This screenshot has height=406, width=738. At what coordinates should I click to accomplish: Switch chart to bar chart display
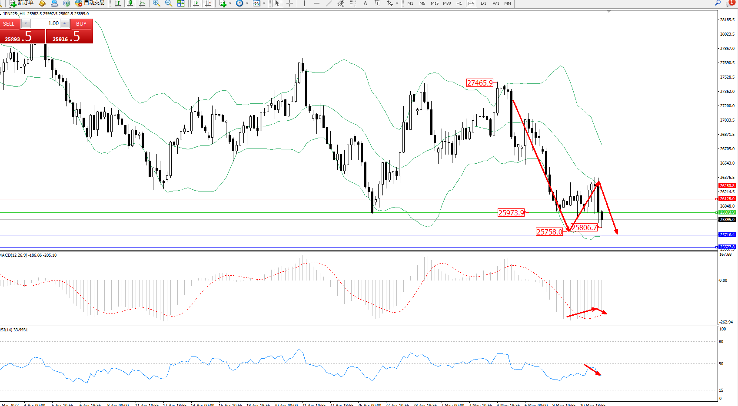pyautogui.click(x=118, y=3)
